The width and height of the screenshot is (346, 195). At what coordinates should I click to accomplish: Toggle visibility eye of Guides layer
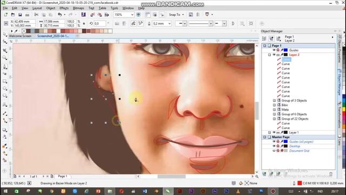coord(274,50)
